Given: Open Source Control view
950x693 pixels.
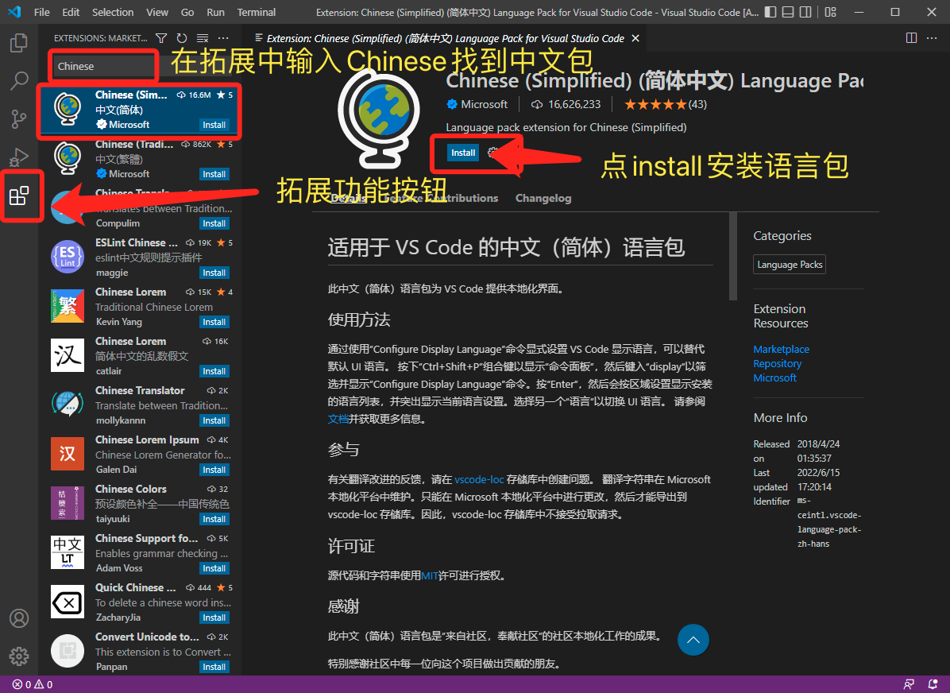Looking at the screenshot, I should pos(19,119).
